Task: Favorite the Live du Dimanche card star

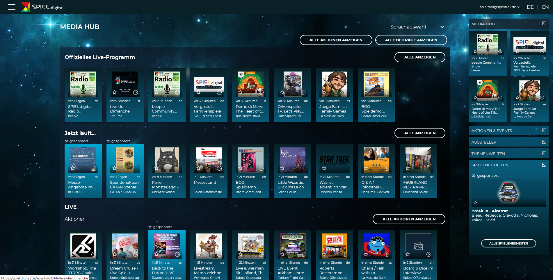Action: [x=115, y=92]
